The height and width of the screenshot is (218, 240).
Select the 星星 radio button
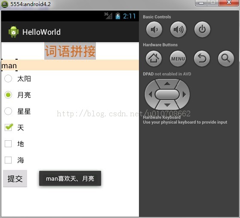point(8,111)
